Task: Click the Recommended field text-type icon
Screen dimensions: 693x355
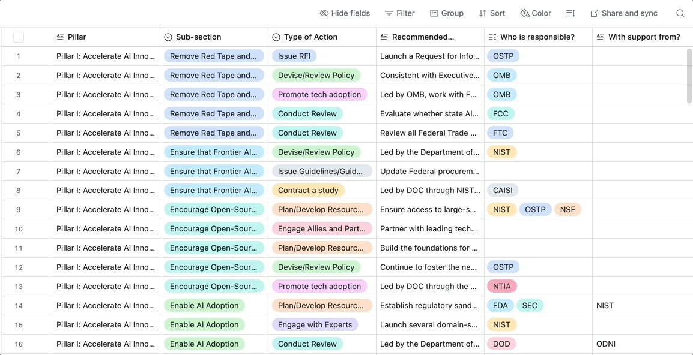Action: [384, 37]
